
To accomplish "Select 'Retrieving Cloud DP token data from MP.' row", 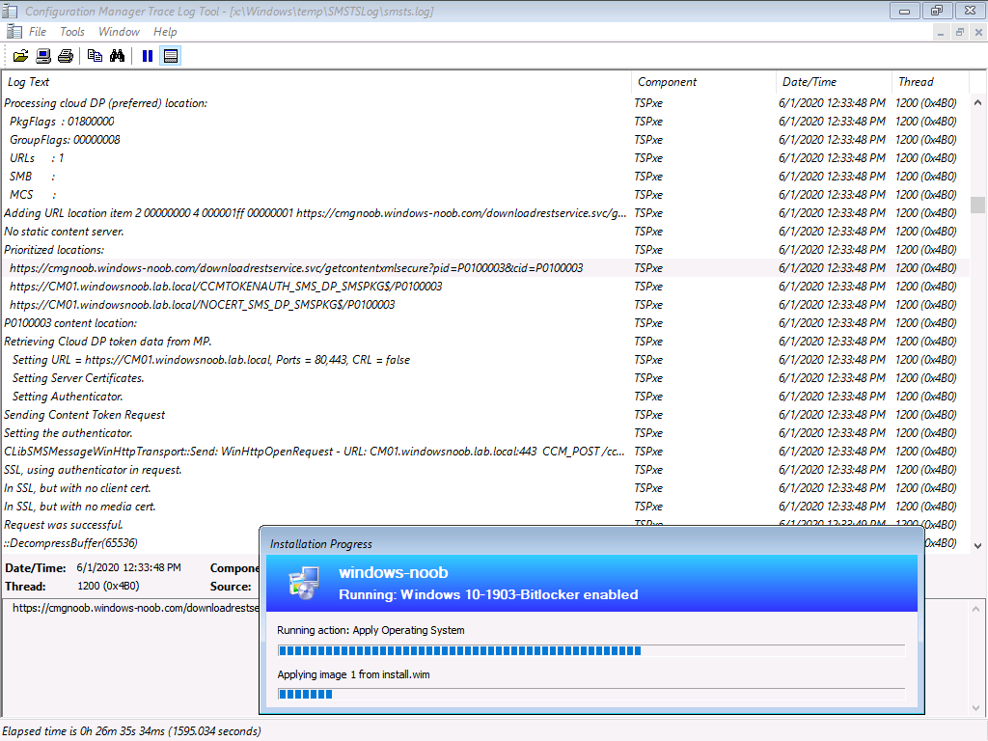I will coord(485,342).
